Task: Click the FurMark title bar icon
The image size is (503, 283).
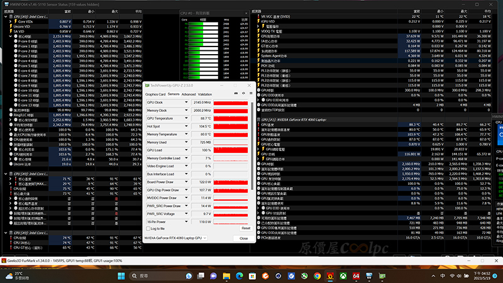Action: tap(4, 261)
